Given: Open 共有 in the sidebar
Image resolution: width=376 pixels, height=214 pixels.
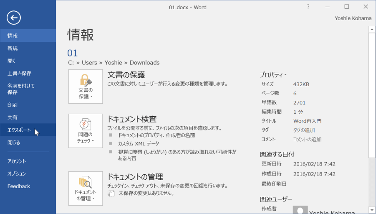Looking at the screenshot, I should (28, 117).
